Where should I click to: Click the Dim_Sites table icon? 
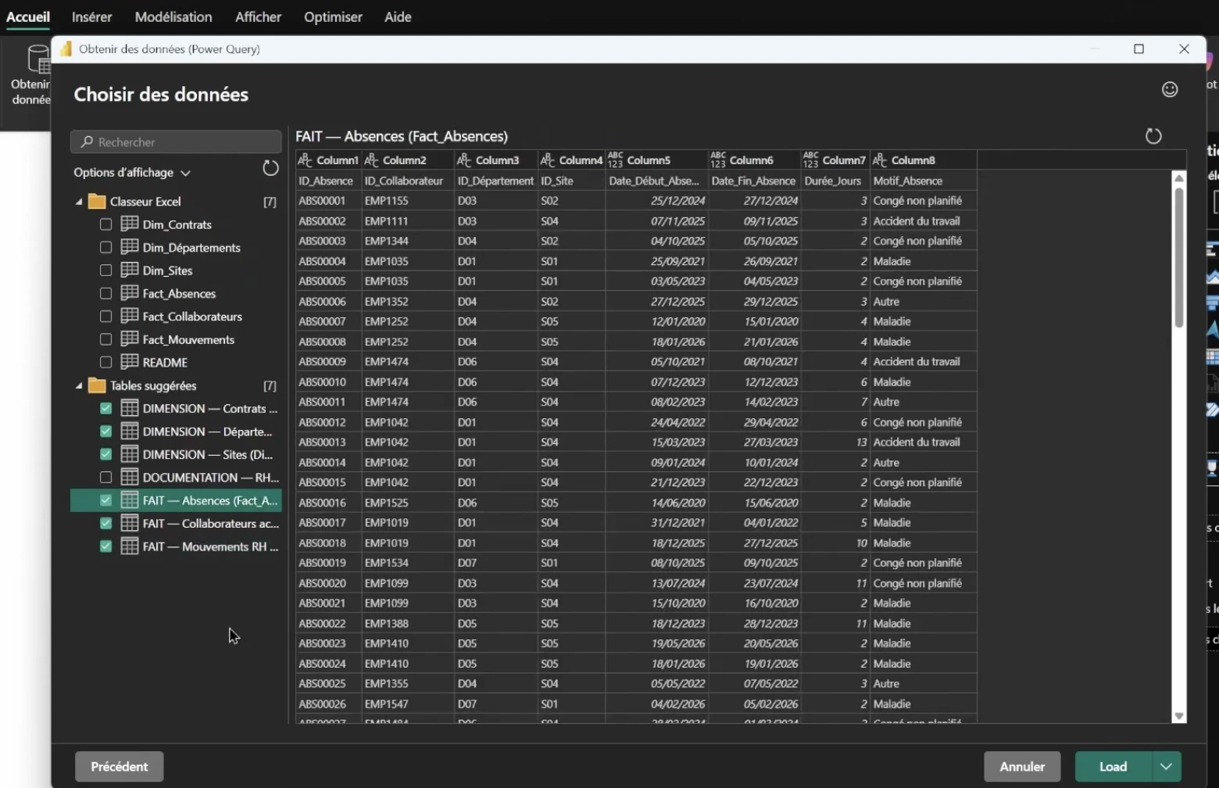click(x=130, y=270)
